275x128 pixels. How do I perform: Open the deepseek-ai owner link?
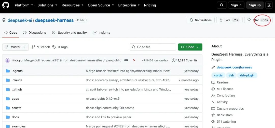click(x=20, y=20)
